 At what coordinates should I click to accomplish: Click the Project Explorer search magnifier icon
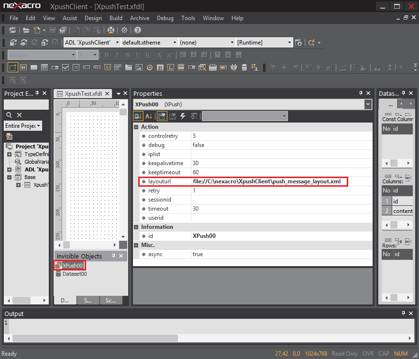[9, 115]
